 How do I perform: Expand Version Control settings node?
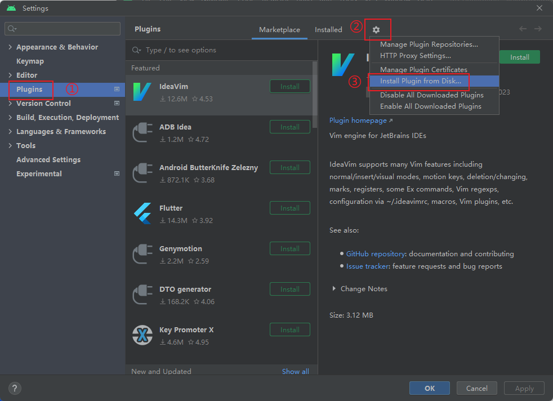click(x=10, y=103)
